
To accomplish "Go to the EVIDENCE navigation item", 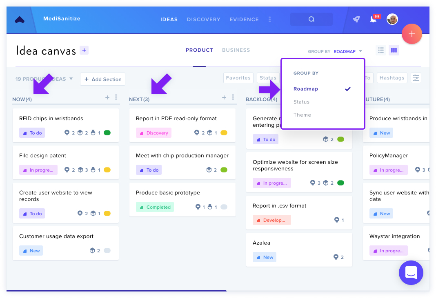I will [x=244, y=20].
